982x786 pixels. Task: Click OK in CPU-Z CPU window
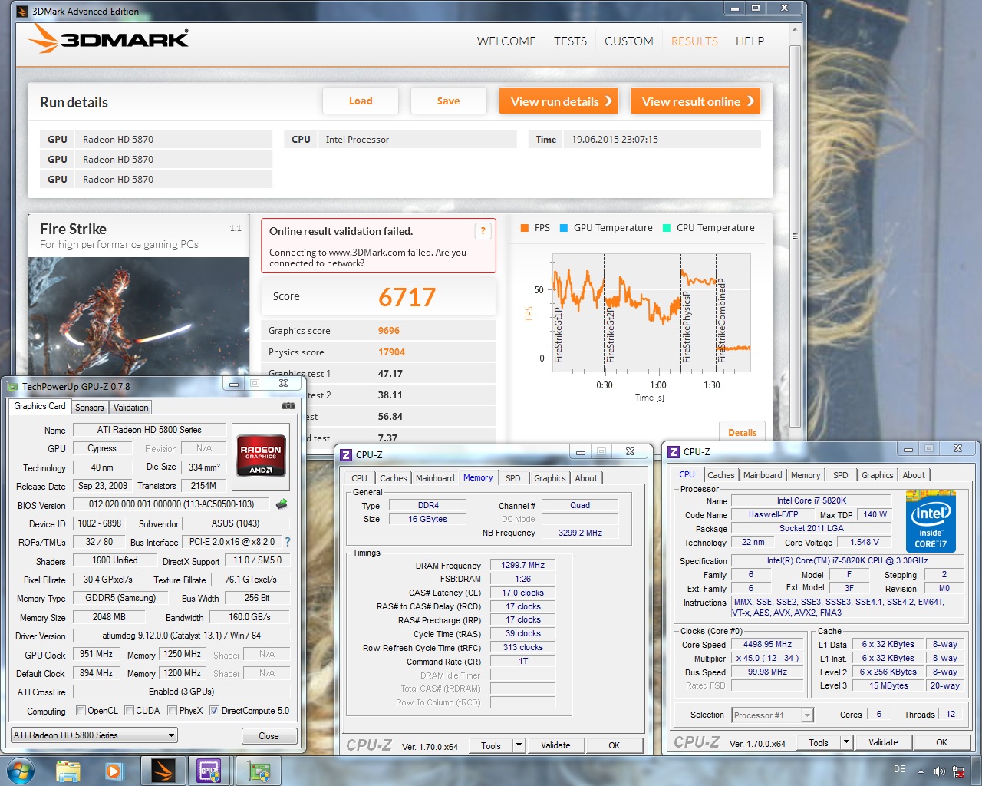[941, 742]
